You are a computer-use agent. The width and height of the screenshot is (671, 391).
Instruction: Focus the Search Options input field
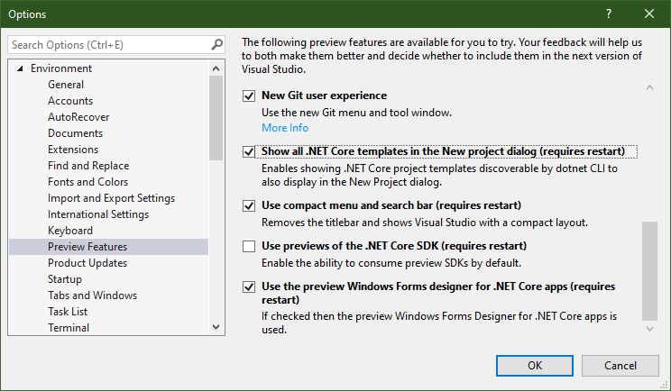click(108, 44)
